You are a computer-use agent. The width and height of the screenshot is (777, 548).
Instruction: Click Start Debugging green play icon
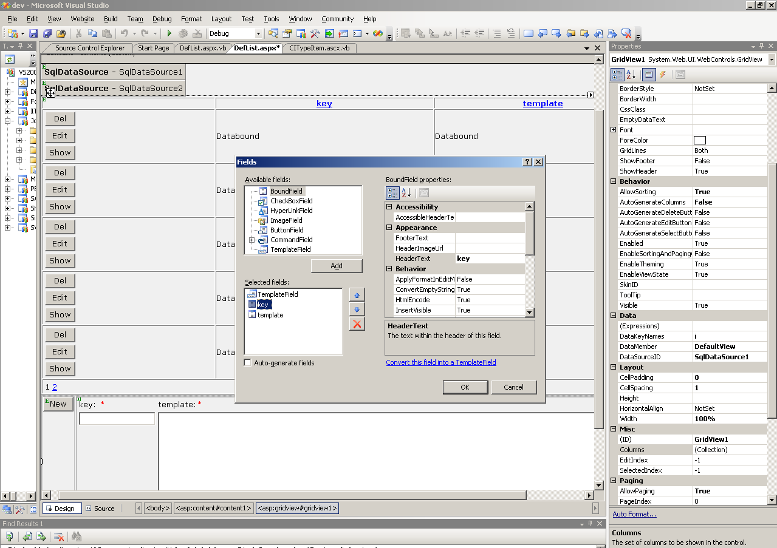pyautogui.click(x=169, y=33)
